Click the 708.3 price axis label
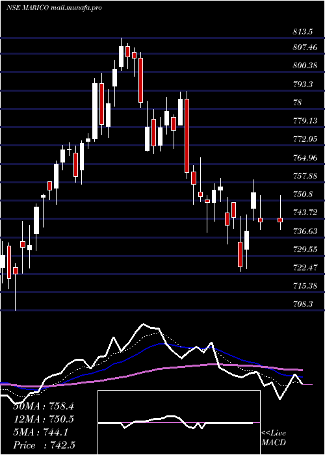325x455 pixels. 302,304
